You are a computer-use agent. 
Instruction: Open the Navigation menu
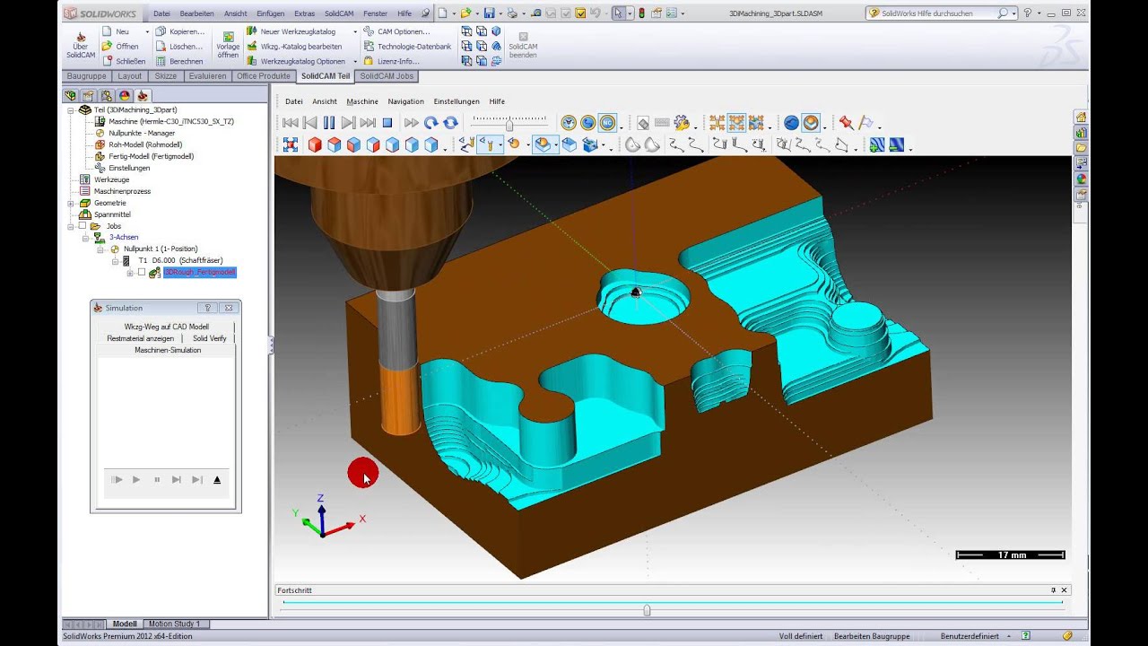[405, 101]
